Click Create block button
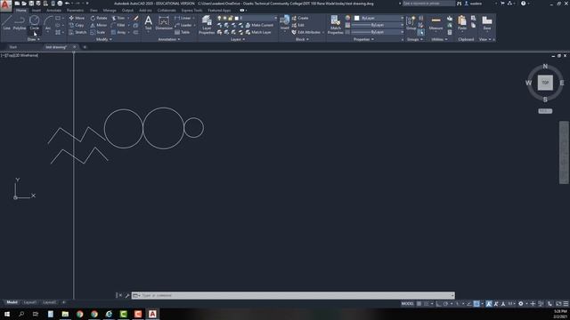 point(300,18)
